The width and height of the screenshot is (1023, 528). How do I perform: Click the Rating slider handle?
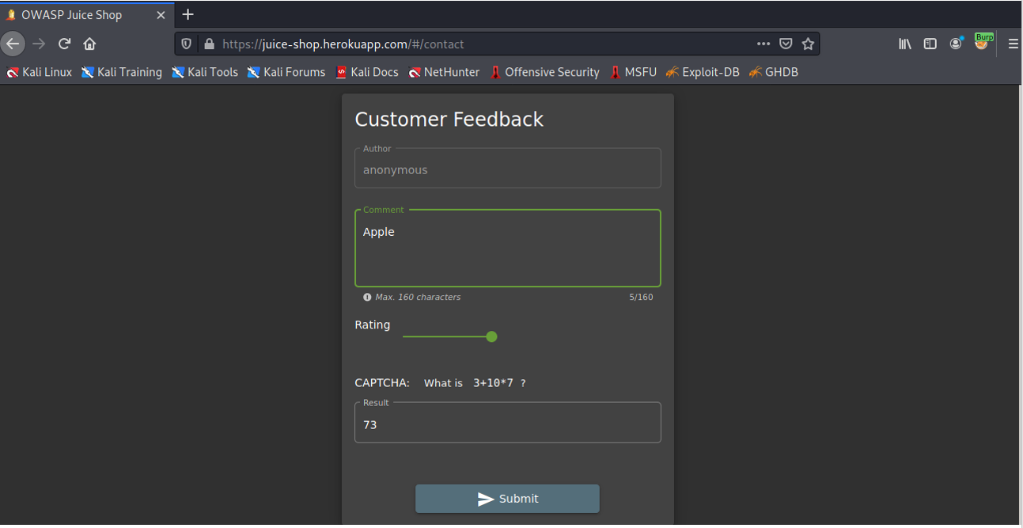(x=491, y=336)
